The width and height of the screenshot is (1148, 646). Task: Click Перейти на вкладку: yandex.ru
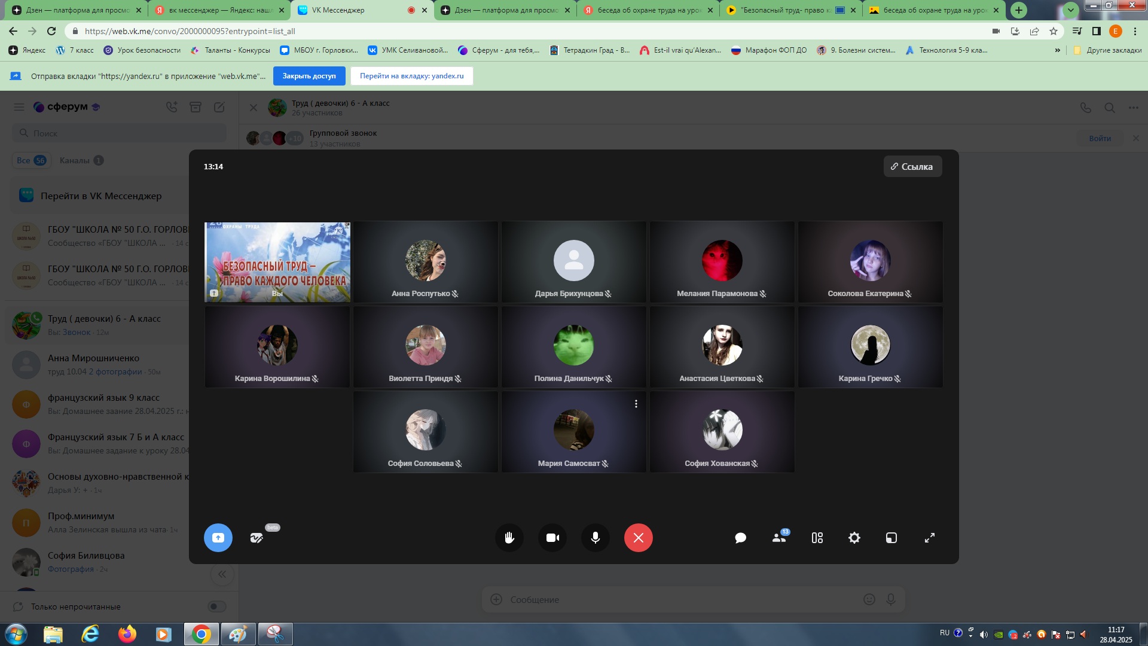point(412,76)
